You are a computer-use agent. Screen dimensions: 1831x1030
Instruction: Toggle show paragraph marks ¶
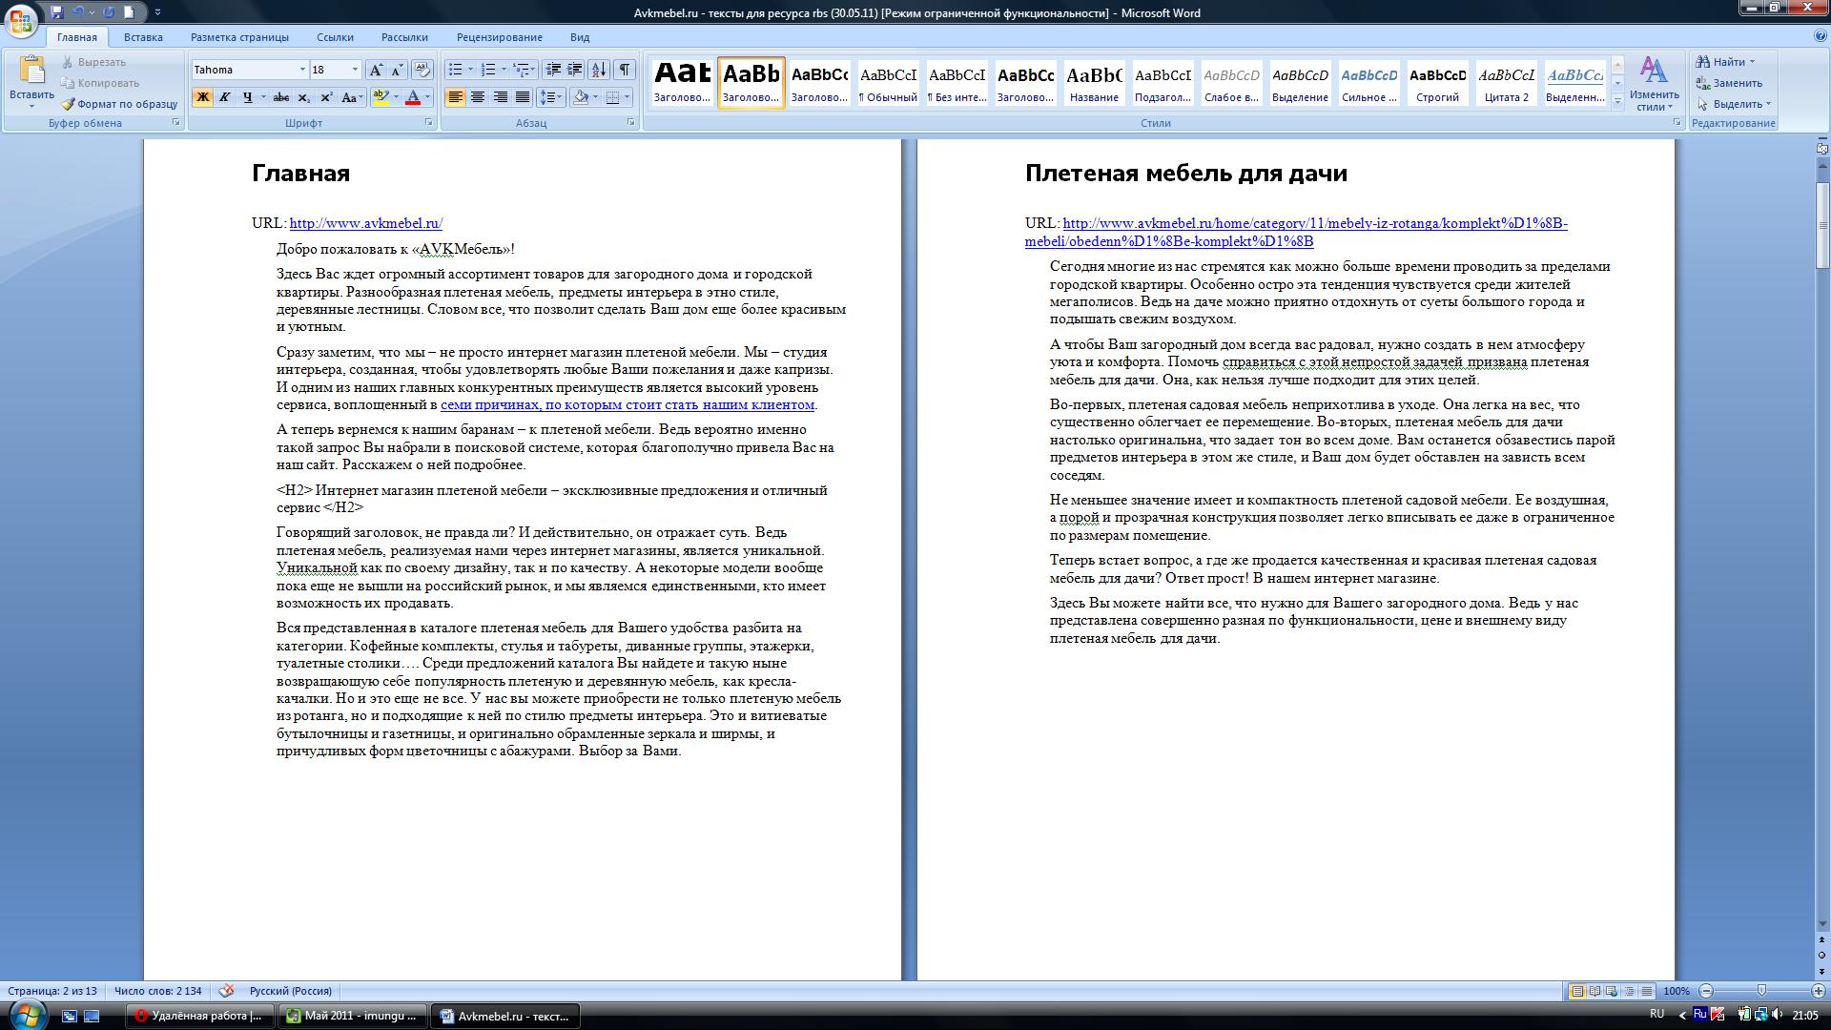(x=624, y=70)
